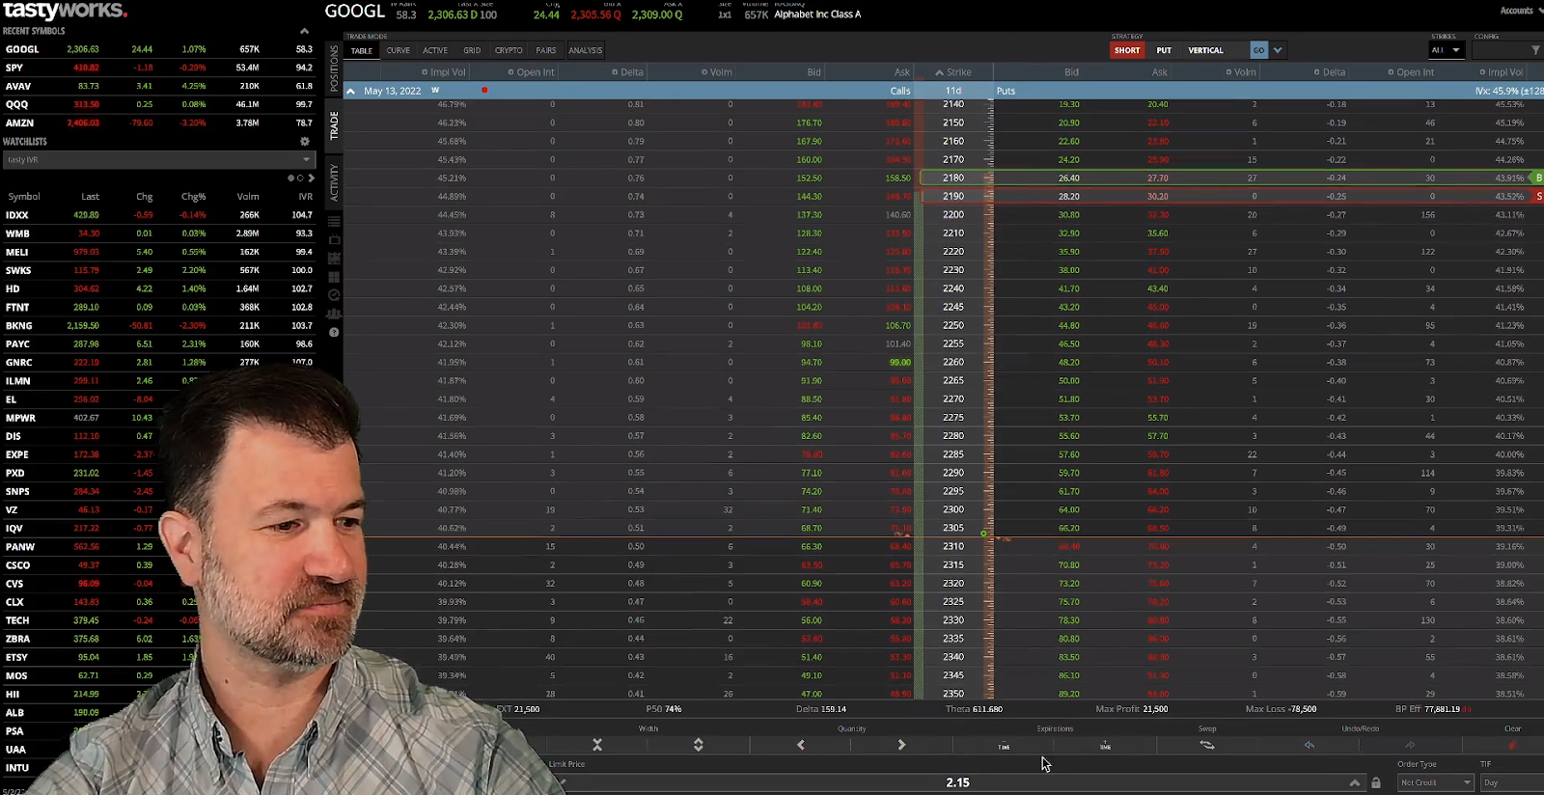The width and height of the screenshot is (1544, 795).
Task: Click the Undo arrow icon
Action: point(1310,745)
